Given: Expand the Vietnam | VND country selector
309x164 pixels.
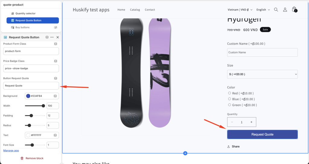Looking at the screenshot, I should pyautogui.click(x=240, y=10).
